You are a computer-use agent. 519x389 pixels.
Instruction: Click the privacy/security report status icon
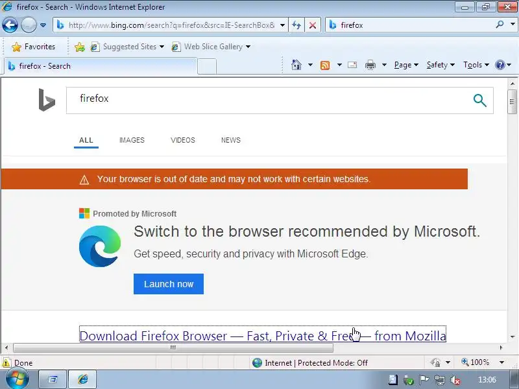tap(435, 362)
